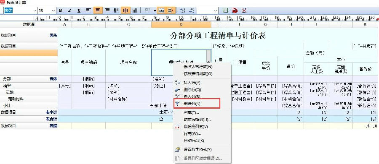Click the 表合计 row label

point(51,119)
